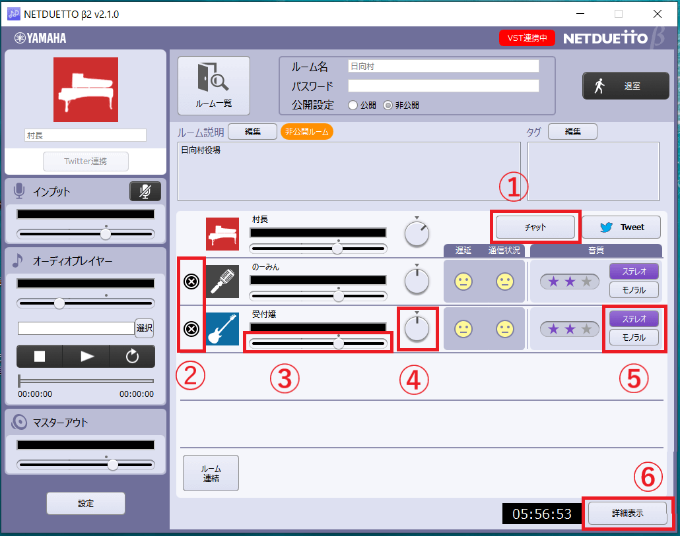The height and width of the screenshot is (536, 680).
Task: Switch 受付嬢 audio to モノラル
Action: point(634,338)
